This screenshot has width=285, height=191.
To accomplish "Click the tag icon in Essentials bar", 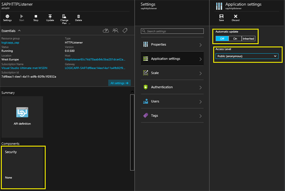I will [125, 31].
